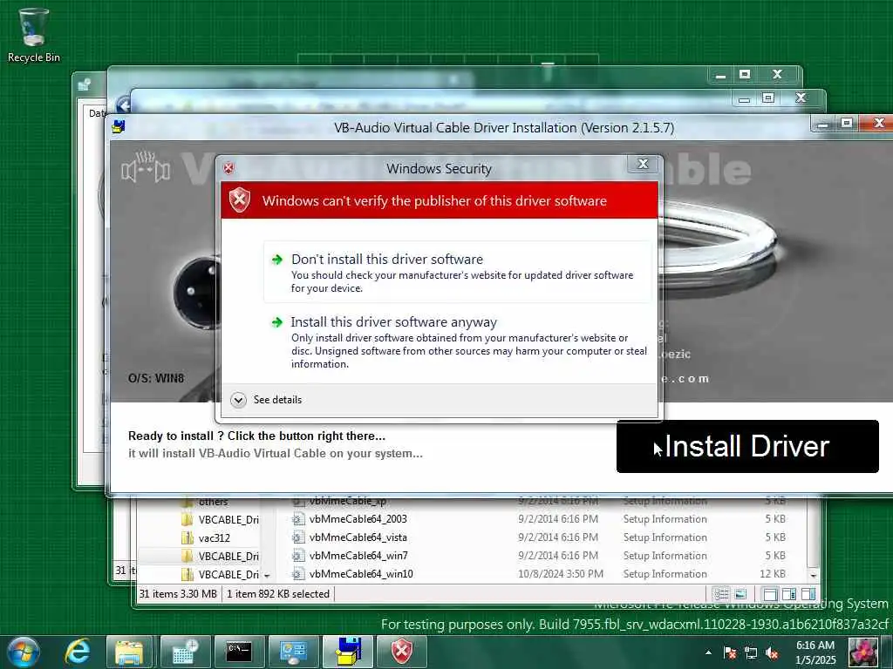The height and width of the screenshot is (669, 893).
Task: Click the green arrow beside Install anyway
Action: [x=277, y=322]
